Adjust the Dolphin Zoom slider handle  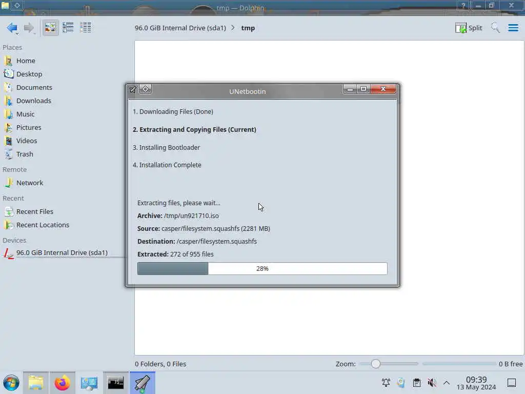click(376, 364)
